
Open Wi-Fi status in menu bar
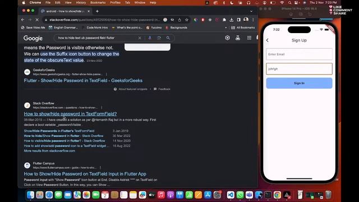282,2
